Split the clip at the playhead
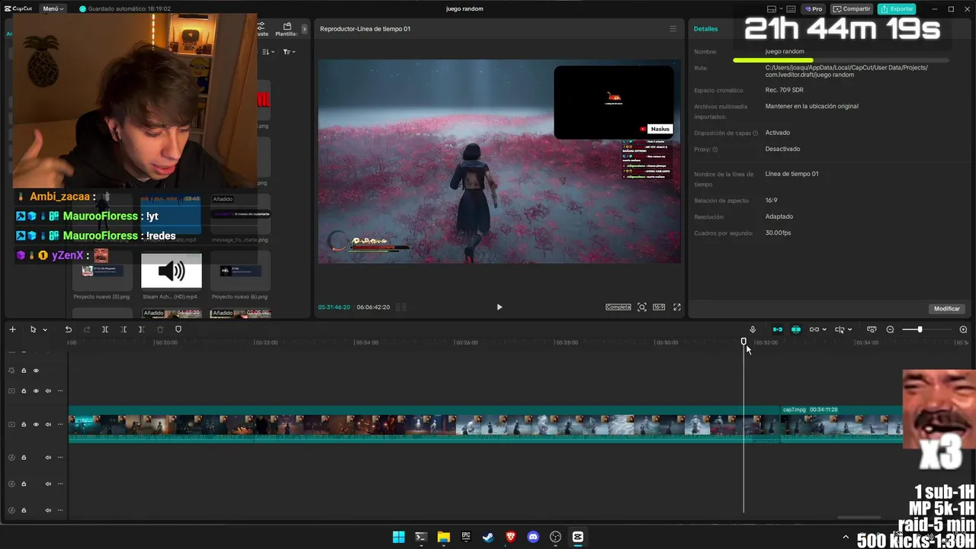Viewport: 976px width, 549px height. (x=105, y=329)
